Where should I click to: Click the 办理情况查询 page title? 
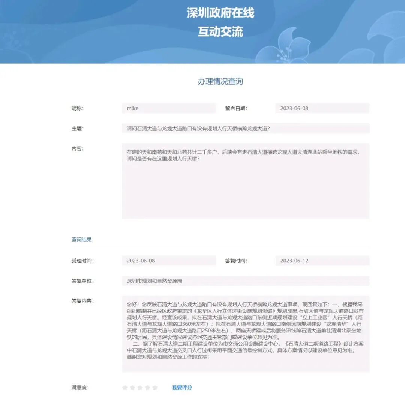click(220, 82)
